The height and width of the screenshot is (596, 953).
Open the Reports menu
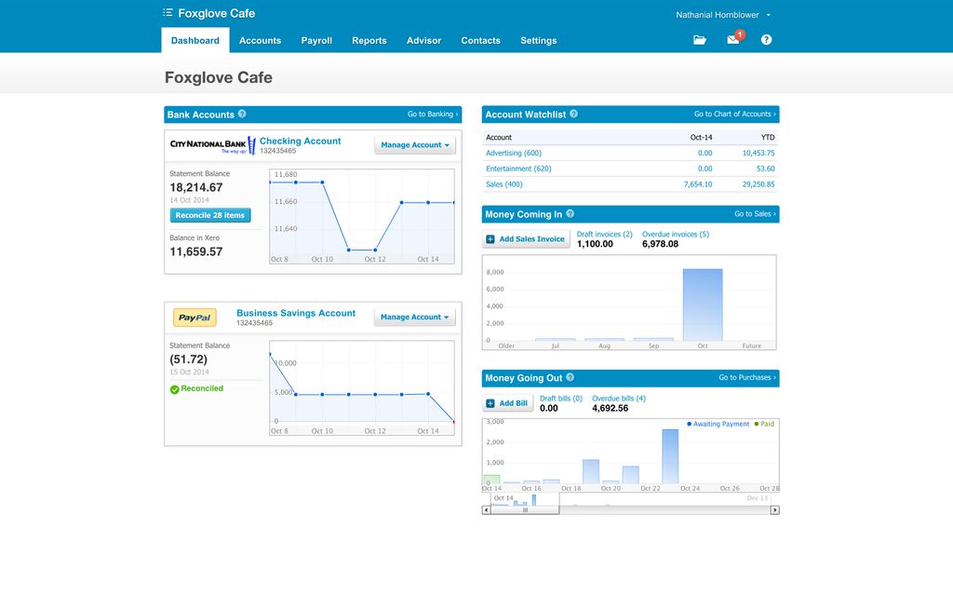[369, 40]
